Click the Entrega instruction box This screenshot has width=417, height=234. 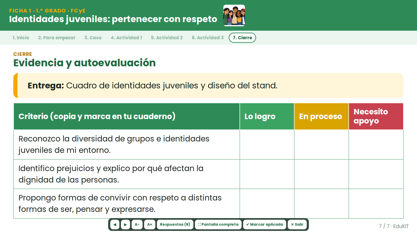[208, 86]
